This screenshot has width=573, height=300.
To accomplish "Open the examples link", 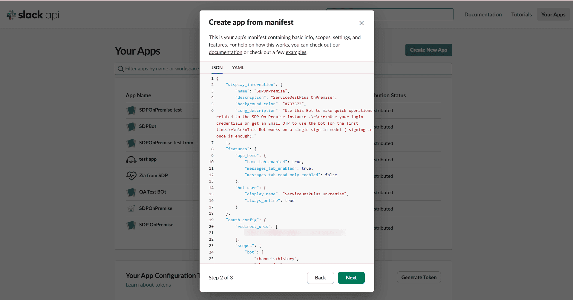I will pos(296,52).
